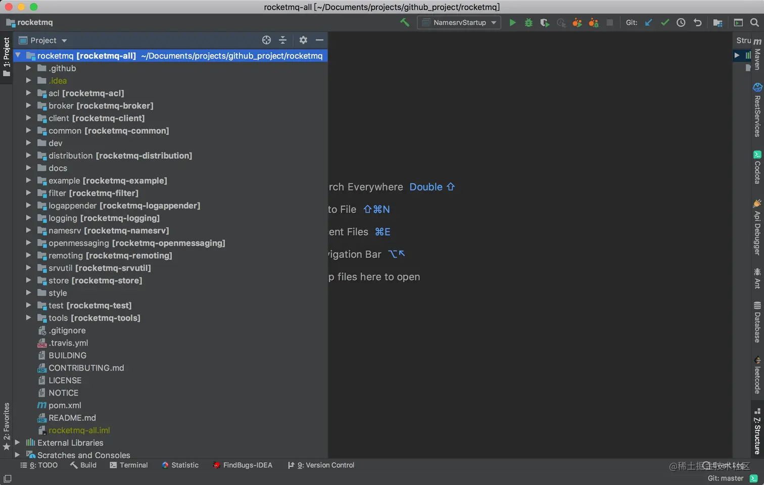
Task: Click the rocketmq breadcrumb in navigation bar
Action: click(x=29, y=22)
